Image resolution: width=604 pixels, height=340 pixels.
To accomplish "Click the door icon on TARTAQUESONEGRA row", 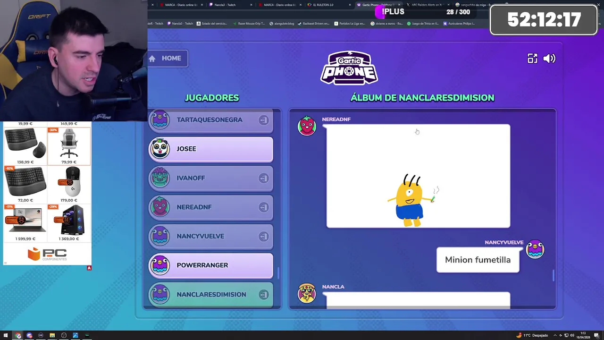I will click(x=263, y=120).
